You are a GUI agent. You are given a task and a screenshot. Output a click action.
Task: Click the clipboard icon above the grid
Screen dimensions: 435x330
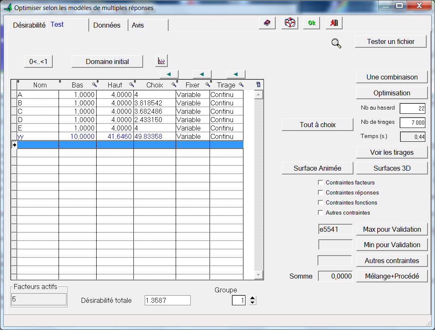tap(258, 84)
